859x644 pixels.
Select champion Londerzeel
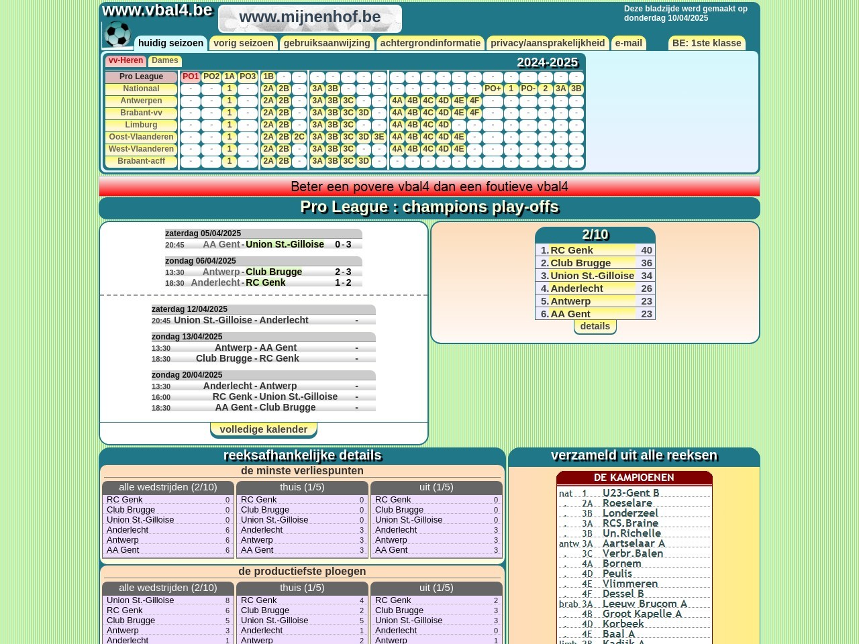point(630,513)
